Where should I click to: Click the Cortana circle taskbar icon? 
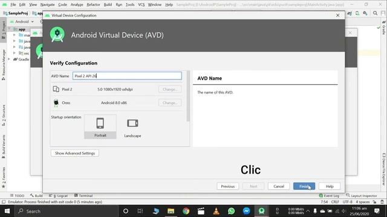pos(126,211)
